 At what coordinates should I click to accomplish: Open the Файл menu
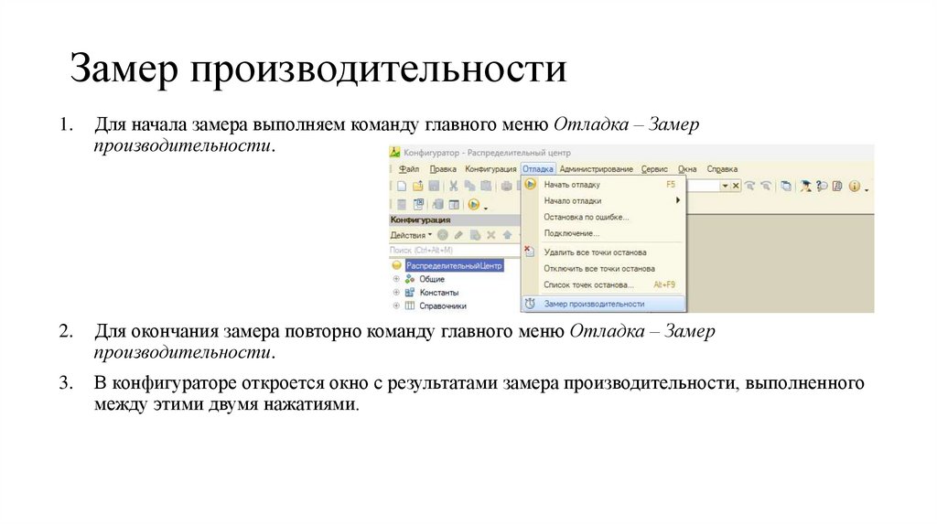409,169
